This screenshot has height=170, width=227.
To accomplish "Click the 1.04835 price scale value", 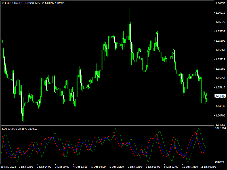I will tap(220, 106).
